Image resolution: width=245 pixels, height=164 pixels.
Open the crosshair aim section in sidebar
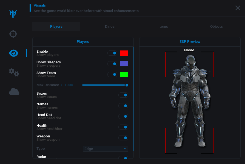13,34
